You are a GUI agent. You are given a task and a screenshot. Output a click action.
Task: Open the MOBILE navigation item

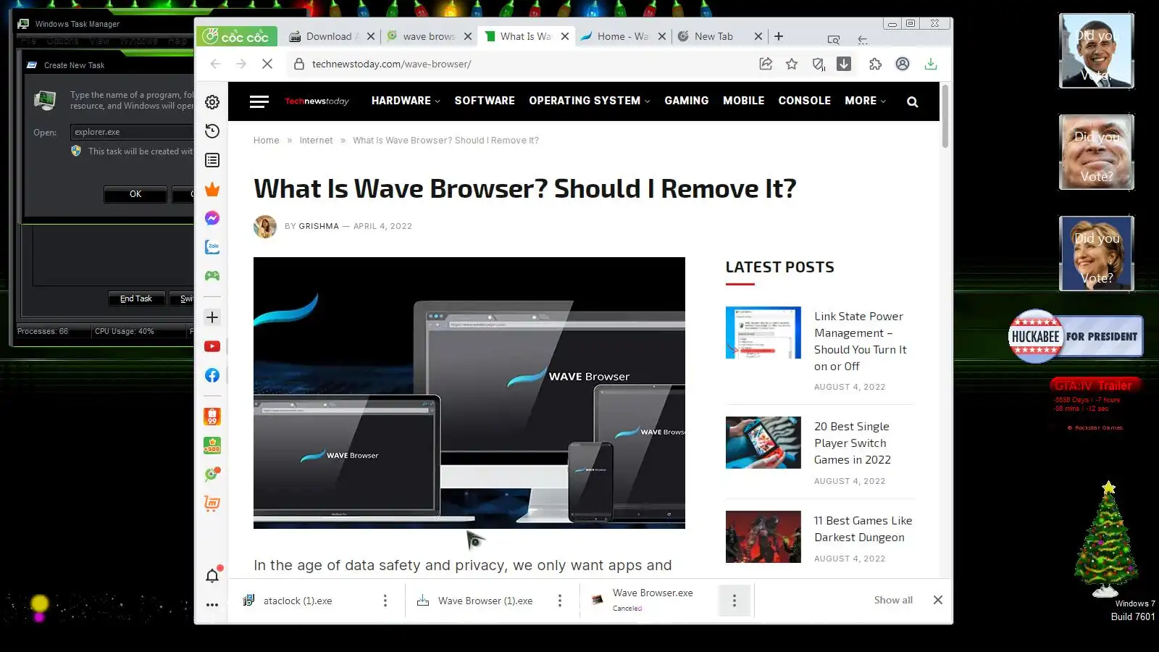pyautogui.click(x=743, y=101)
